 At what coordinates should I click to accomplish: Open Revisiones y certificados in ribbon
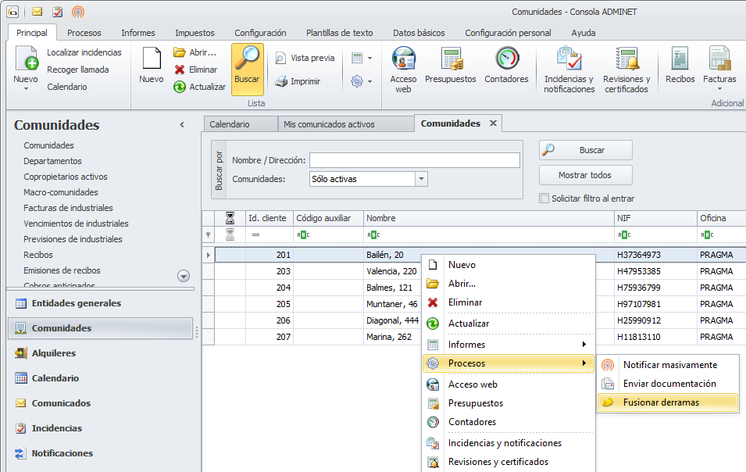[x=626, y=69]
